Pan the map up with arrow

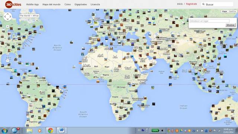7,14
